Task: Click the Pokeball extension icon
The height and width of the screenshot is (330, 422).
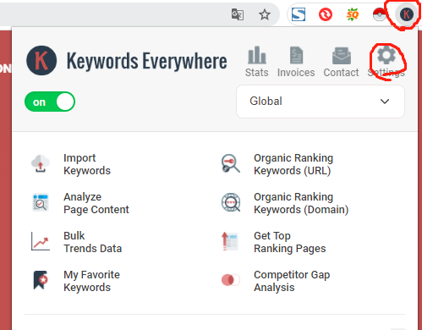Action: (x=379, y=14)
